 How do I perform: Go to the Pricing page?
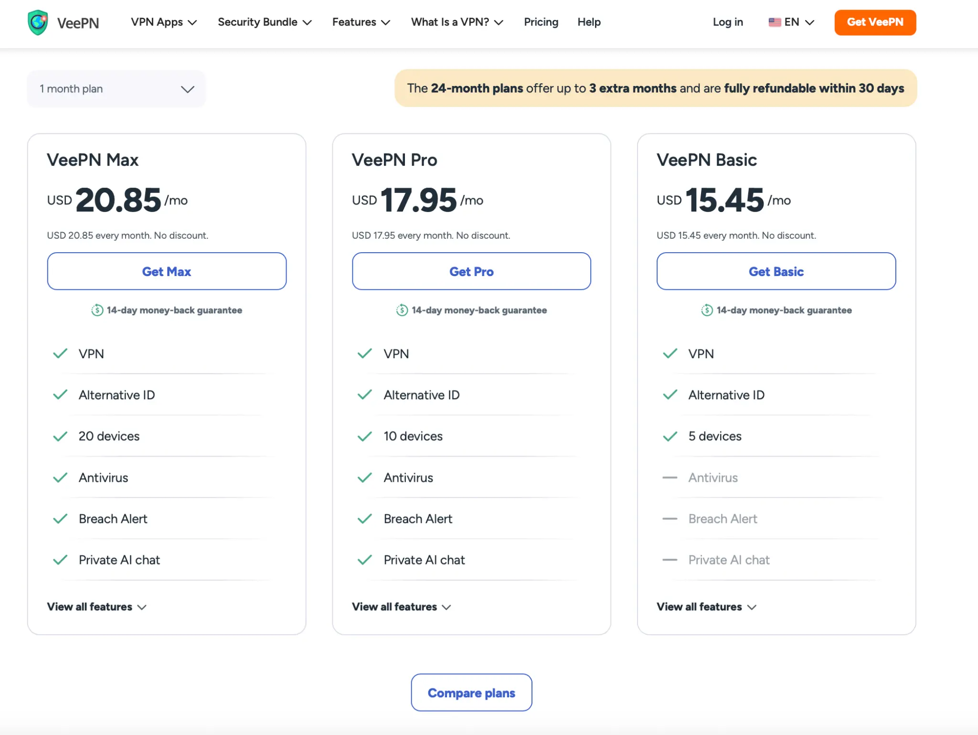(541, 22)
